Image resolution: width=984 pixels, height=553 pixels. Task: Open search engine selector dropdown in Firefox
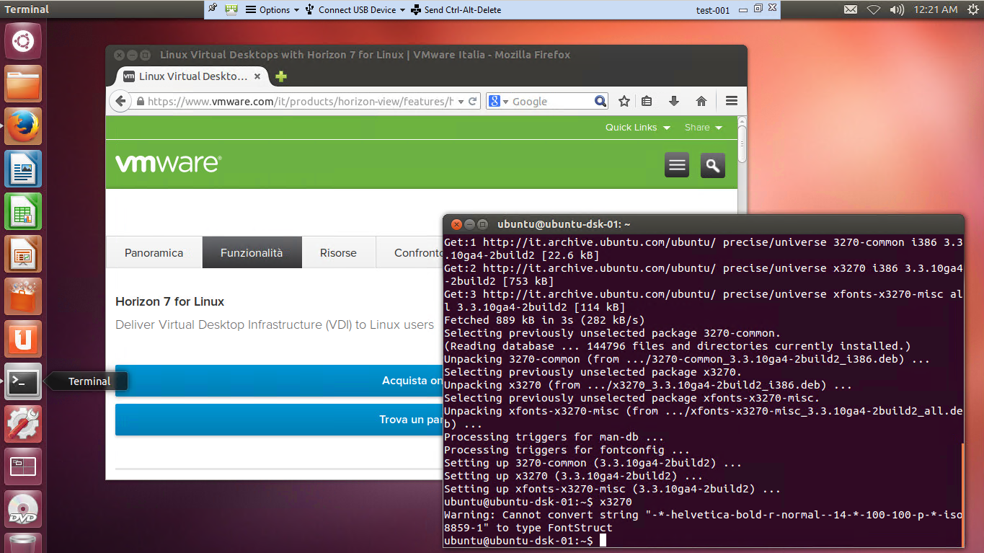(498, 102)
